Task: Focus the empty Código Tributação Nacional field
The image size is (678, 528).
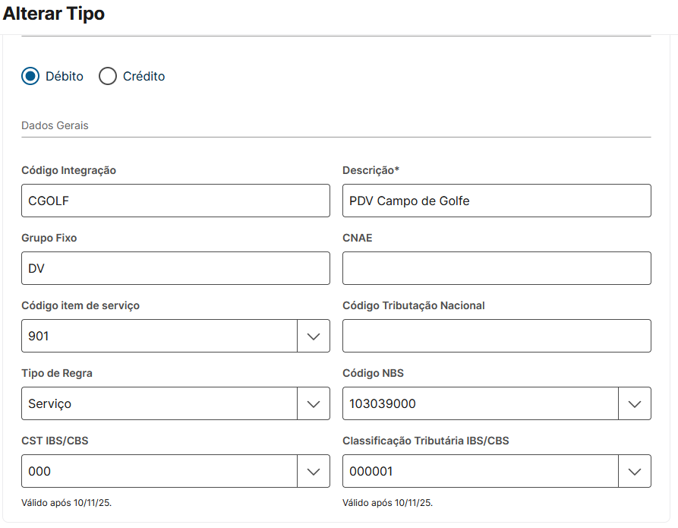Action: point(497,336)
